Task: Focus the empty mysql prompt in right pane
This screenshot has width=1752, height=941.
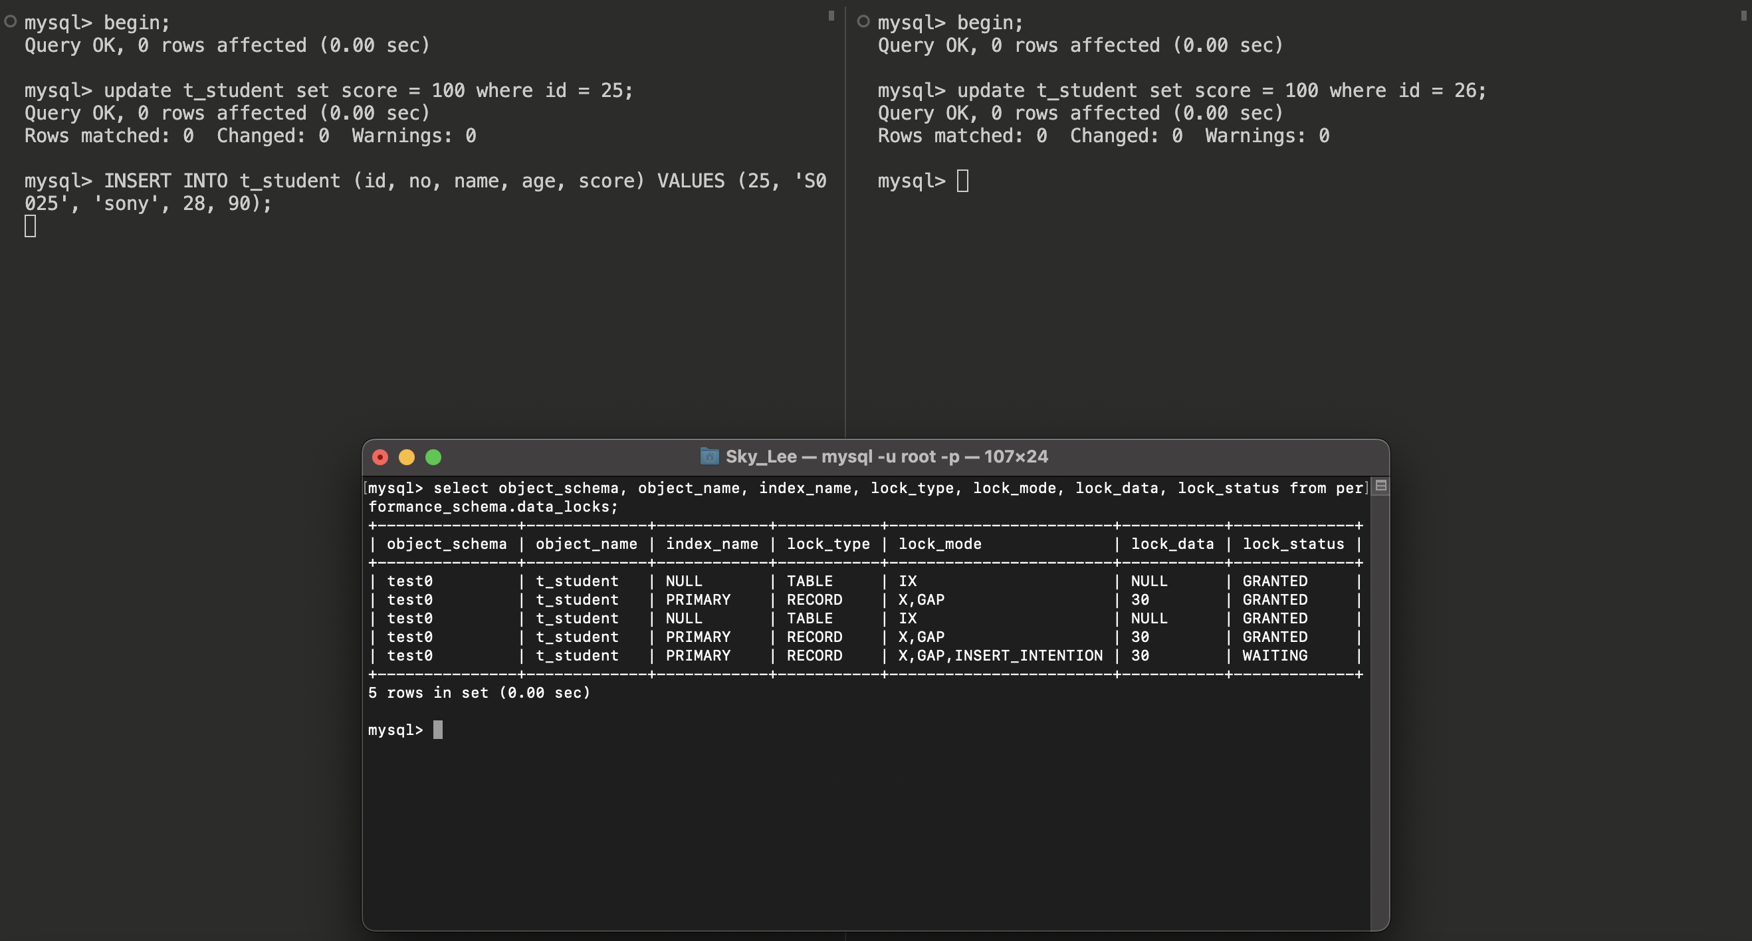Action: [962, 181]
